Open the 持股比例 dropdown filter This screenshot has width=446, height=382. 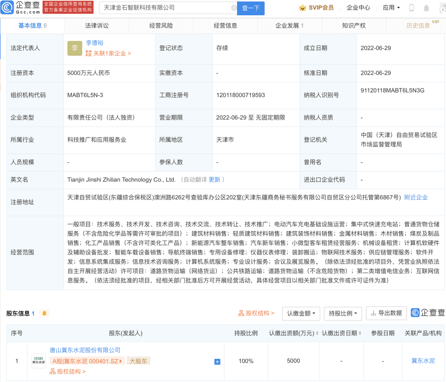click(343, 313)
